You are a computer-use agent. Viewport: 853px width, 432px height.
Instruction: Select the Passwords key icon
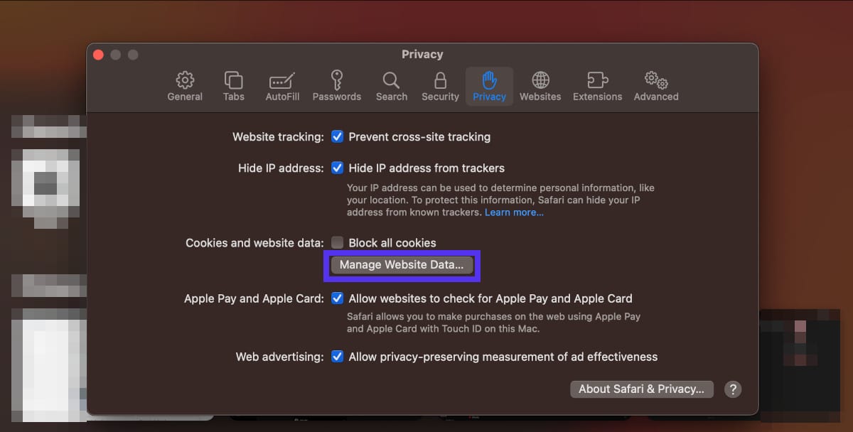pos(337,80)
